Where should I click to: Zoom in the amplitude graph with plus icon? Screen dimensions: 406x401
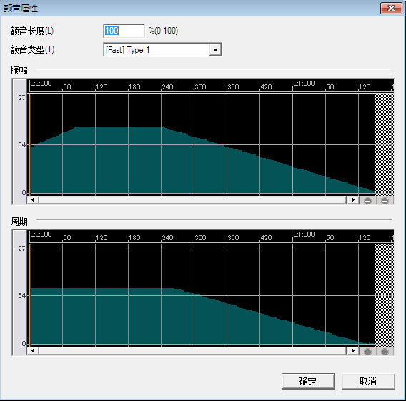coord(385,201)
